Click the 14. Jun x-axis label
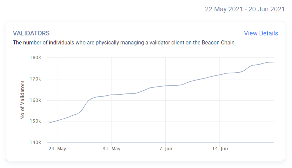Screen dimensions: 292x168 point(220,149)
